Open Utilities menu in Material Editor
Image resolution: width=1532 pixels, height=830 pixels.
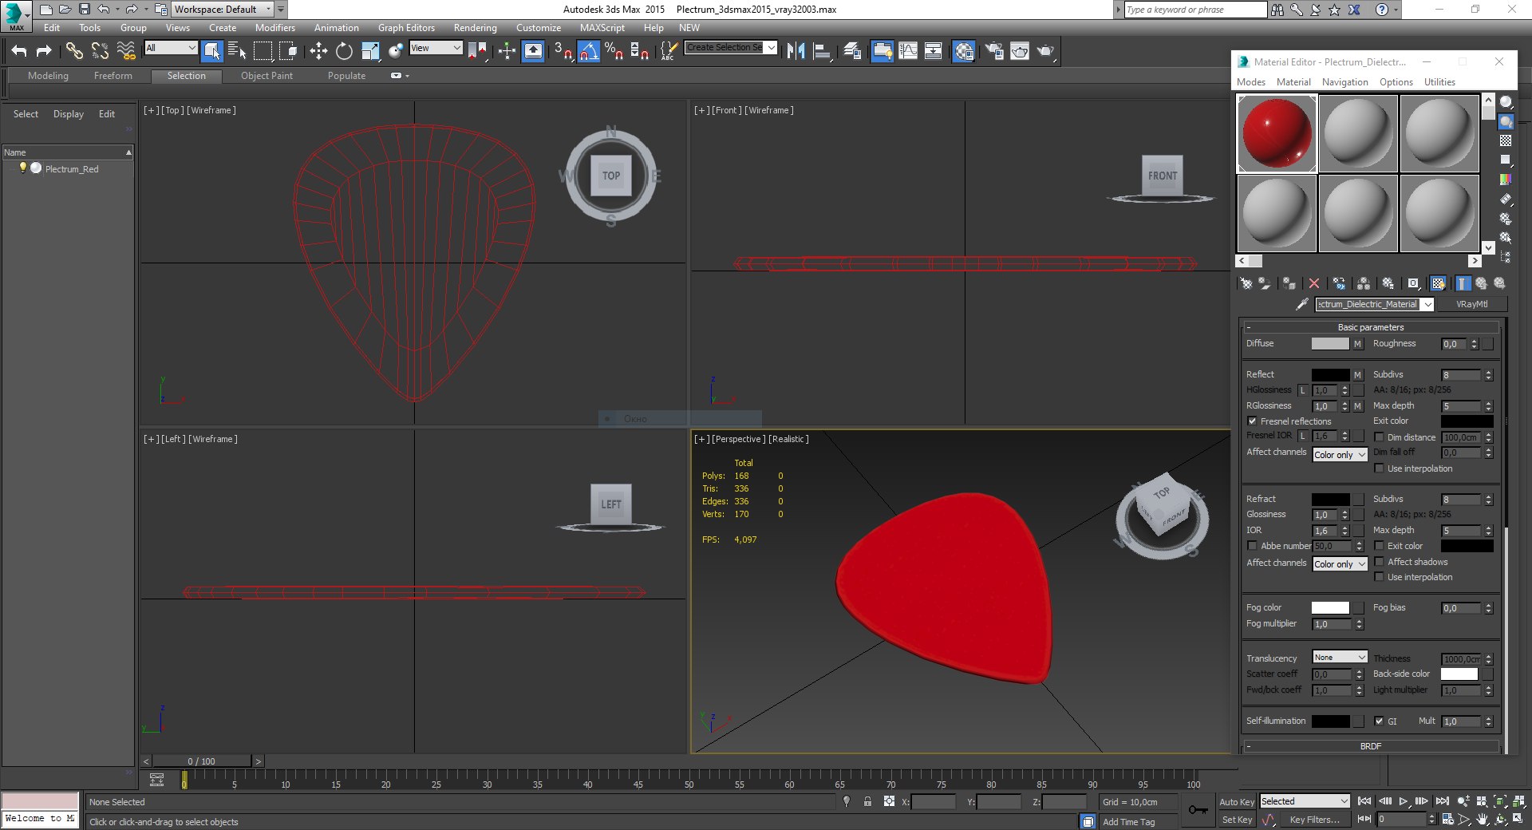[1439, 82]
